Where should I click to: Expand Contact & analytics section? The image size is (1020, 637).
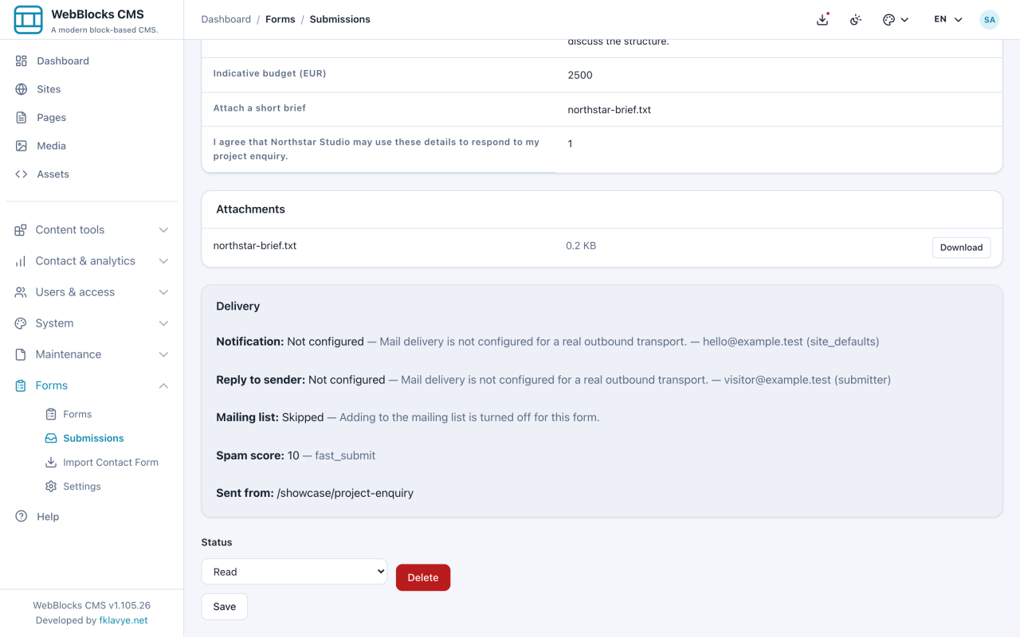(92, 260)
